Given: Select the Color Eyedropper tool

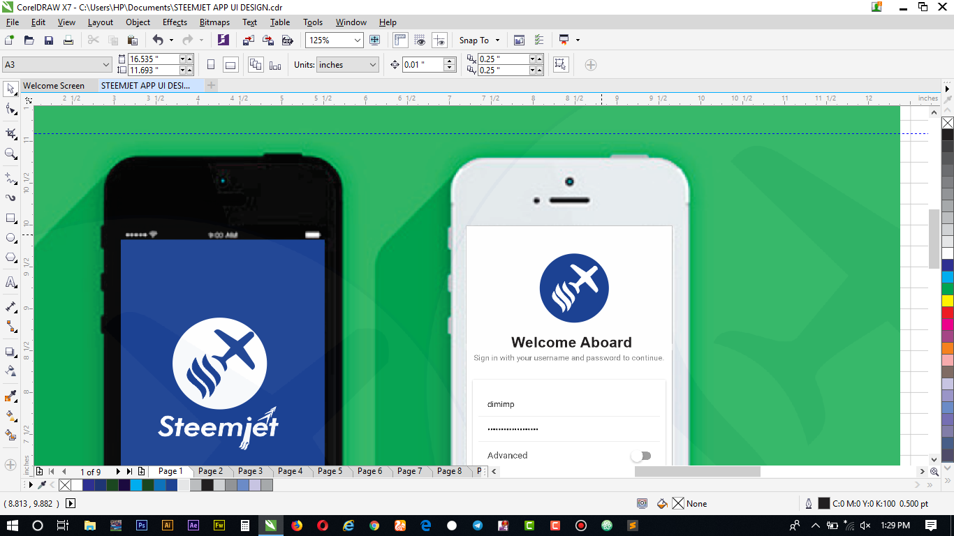Looking at the screenshot, I should point(10,396).
